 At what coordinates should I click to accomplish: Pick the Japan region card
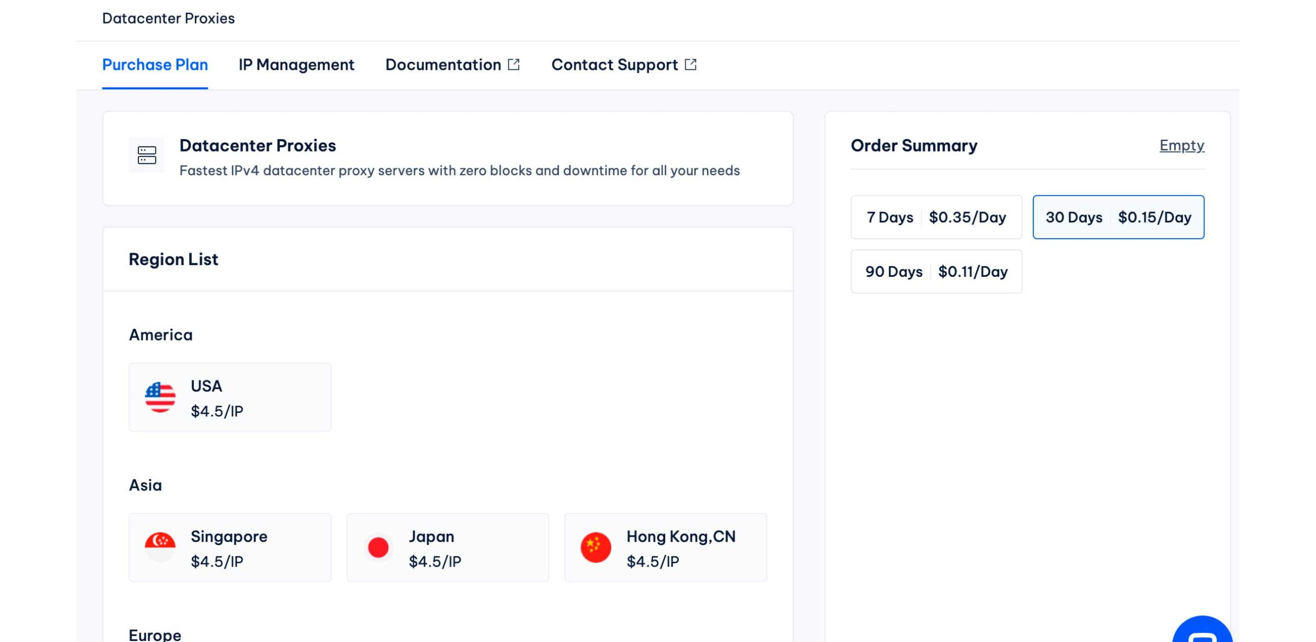coord(448,547)
